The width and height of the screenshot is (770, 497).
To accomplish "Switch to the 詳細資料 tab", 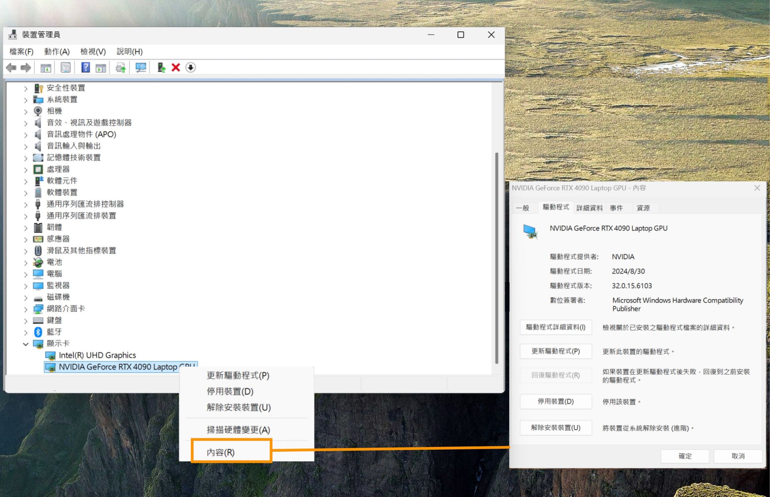I will pos(589,208).
